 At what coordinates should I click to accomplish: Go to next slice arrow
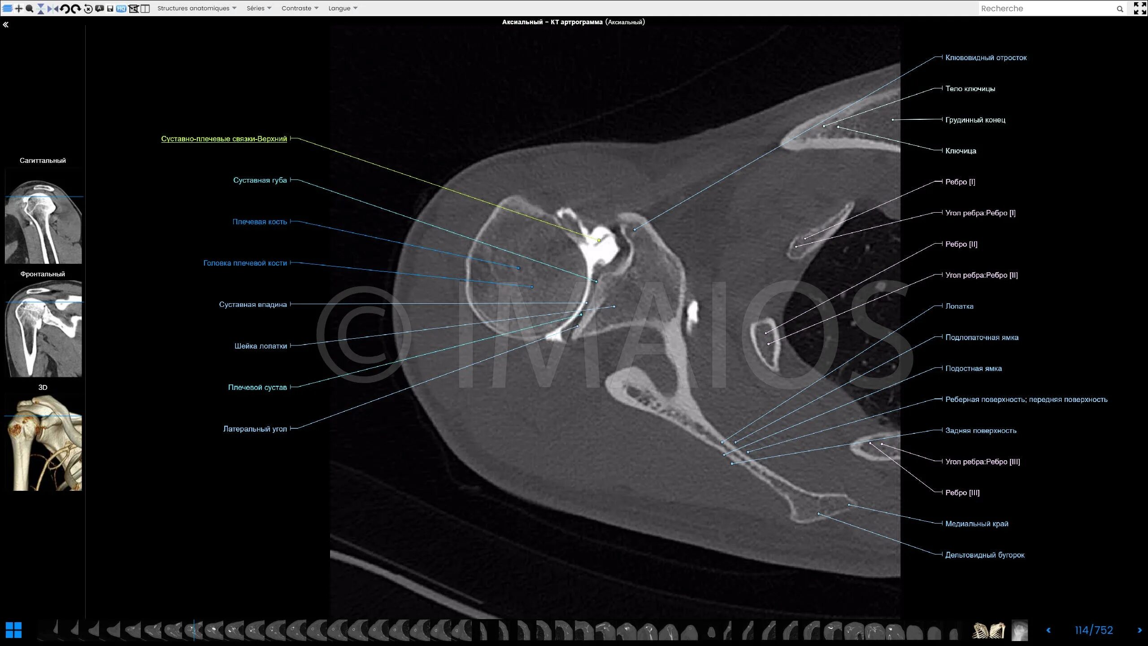pyautogui.click(x=1139, y=630)
